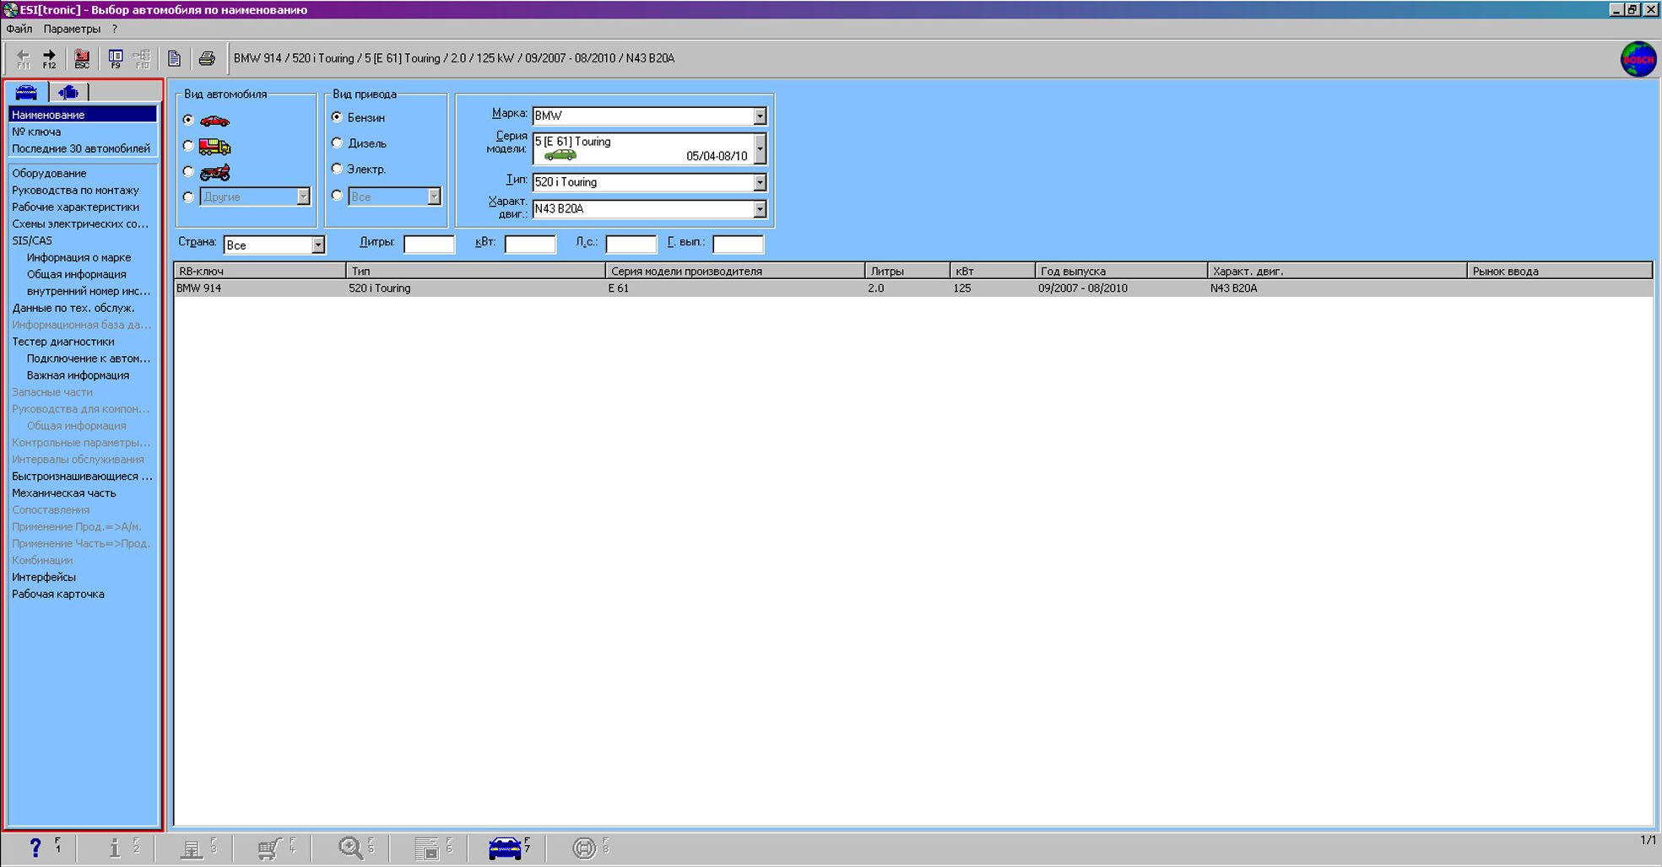Click the red ESC exit icon

(x=82, y=58)
